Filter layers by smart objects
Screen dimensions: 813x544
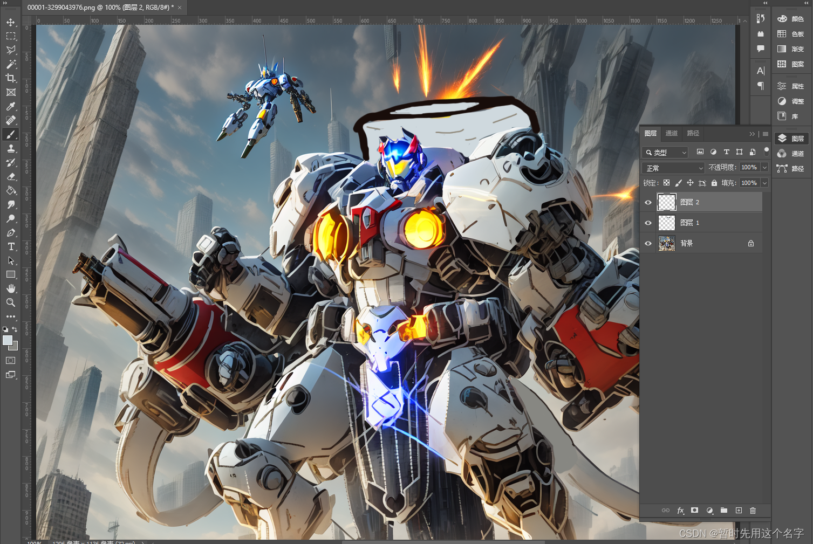pyautogui.click(x=753, y=152)
